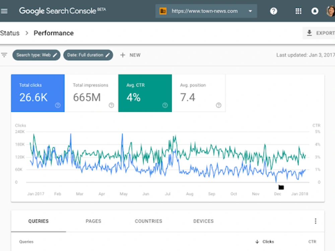The height and width of the screenshot is (251, 335).
Task: Toggle the Avg. CTR metric card
Action: [x=145, y=93]
